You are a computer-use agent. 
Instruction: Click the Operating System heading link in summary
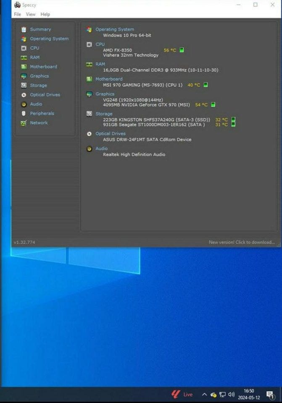[115, 29]
